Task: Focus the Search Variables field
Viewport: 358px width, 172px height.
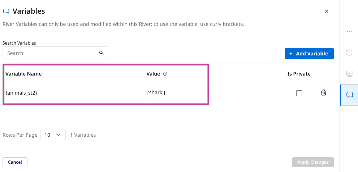Action: click(x=51, y=53)
